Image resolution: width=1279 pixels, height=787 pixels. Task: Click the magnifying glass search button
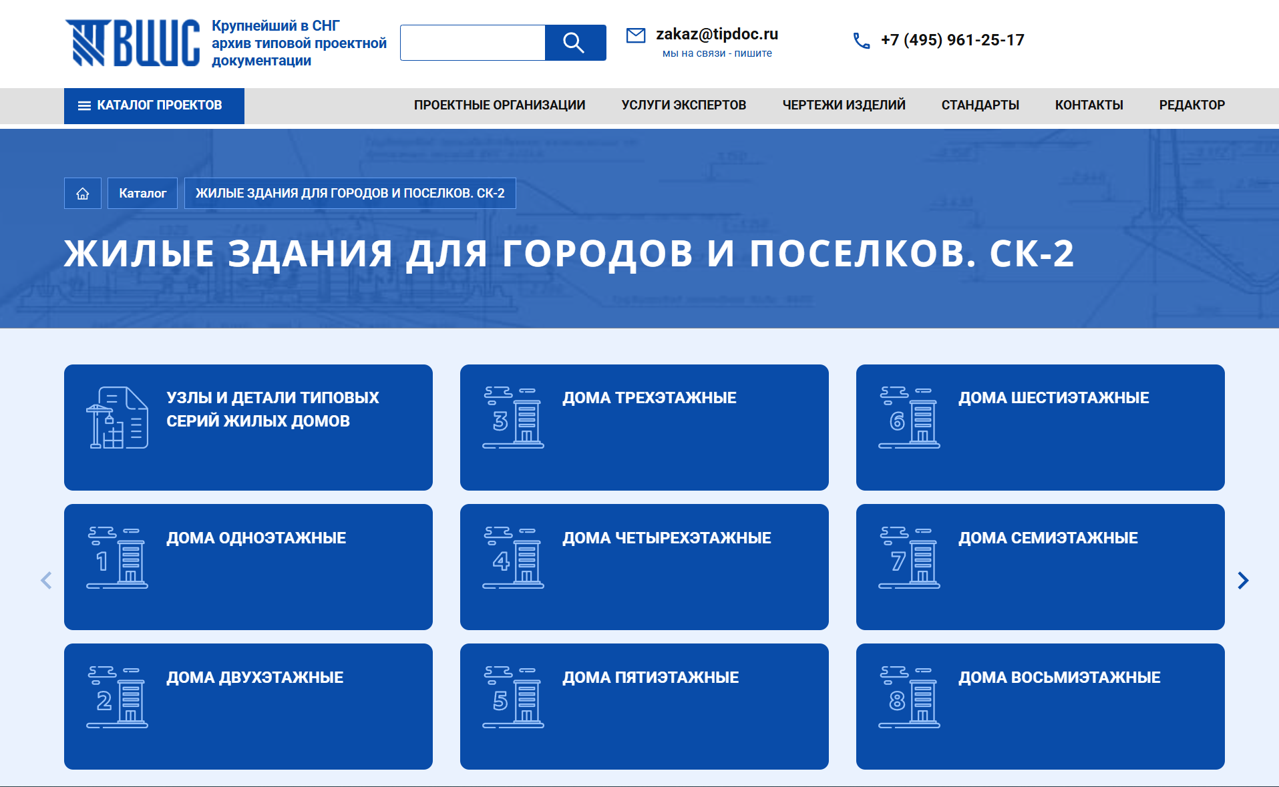pos(575,43)
